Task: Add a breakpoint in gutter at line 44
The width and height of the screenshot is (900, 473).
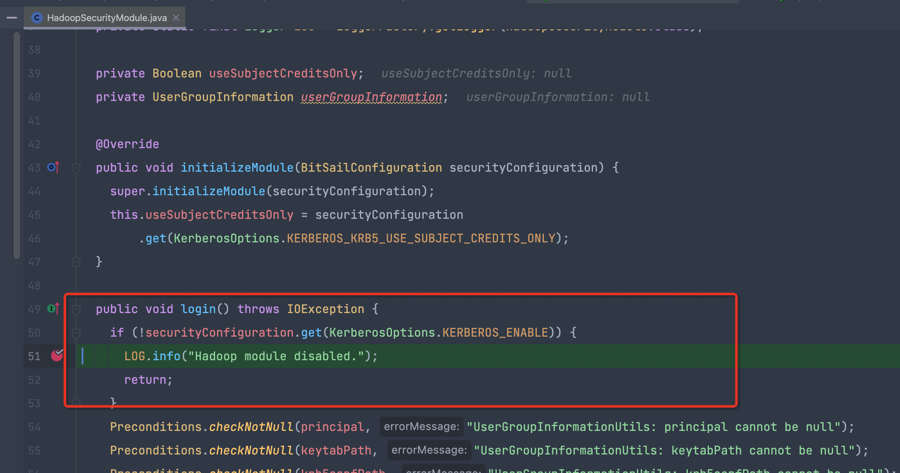Action: tap(57, 191)
